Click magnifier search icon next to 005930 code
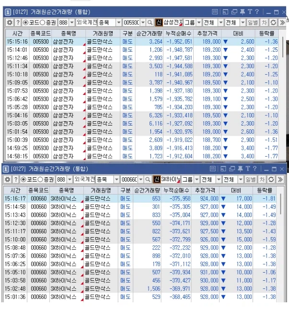The width and height of the screenshot is (289, 309). [x=150, y=23]
